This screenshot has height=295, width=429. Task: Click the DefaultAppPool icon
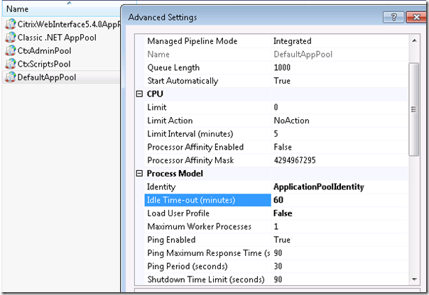tap(11, 77)
